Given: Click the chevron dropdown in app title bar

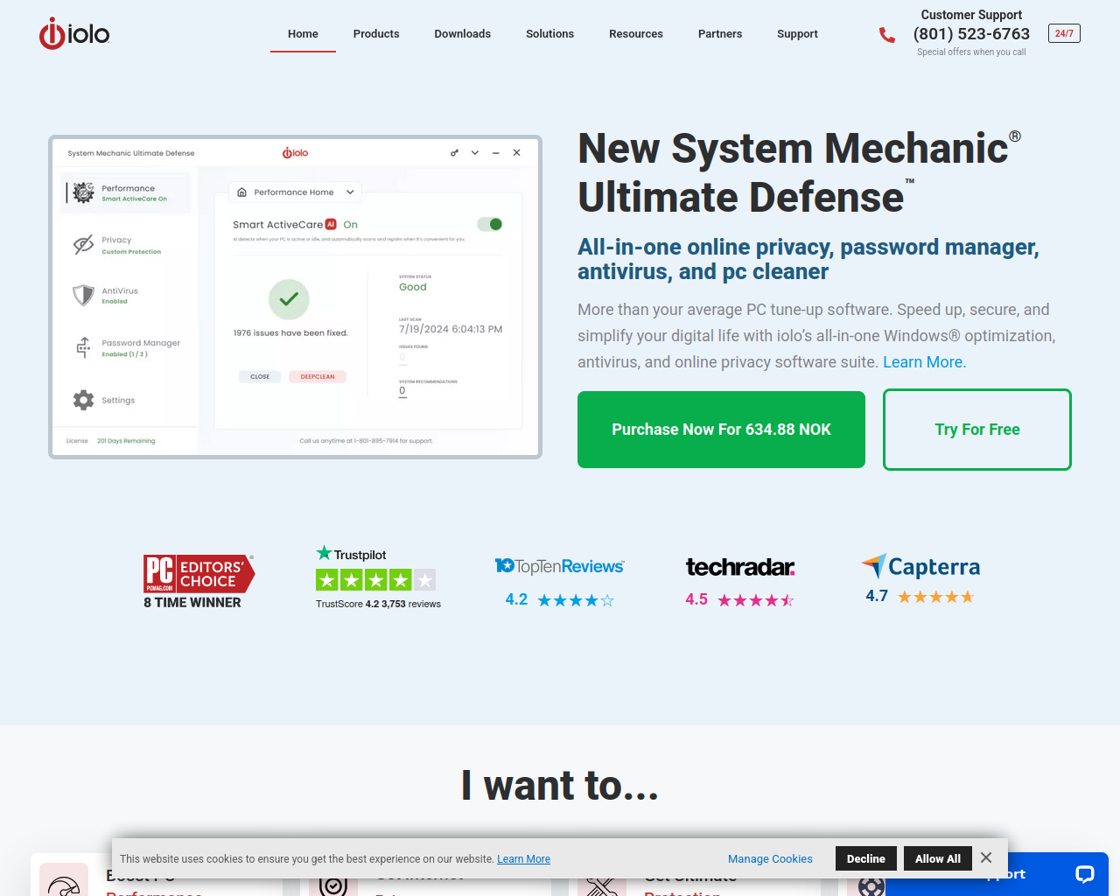Looking at the screenshot, I should click(475, 152).
